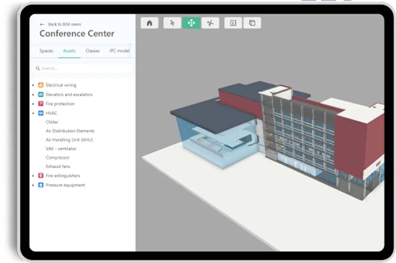Expand the Fire extinguishers group
This screenshot has width=396, height=263.
(33, 176)
